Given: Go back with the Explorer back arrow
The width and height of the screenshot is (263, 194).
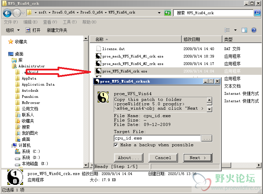Looking at the screenshot, I should [7, 13].
